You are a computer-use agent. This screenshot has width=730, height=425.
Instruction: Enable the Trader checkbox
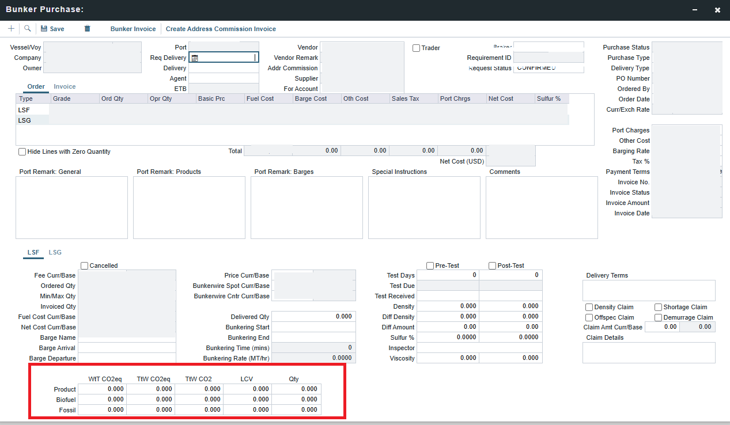[x=416, y=48]
